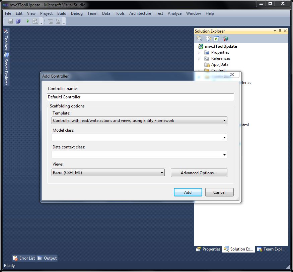The height and width of the screenshot is (272, 293).
Task: Switch to the Team Explorer tab
Action: (x=271, y=249)
